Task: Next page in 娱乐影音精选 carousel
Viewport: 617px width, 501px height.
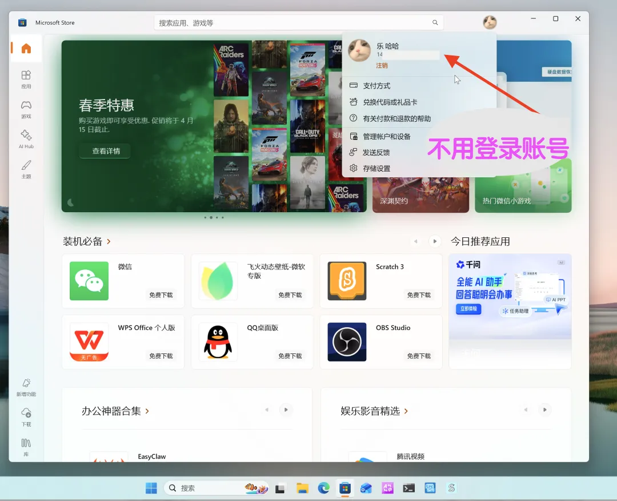Action: point(544,409)
